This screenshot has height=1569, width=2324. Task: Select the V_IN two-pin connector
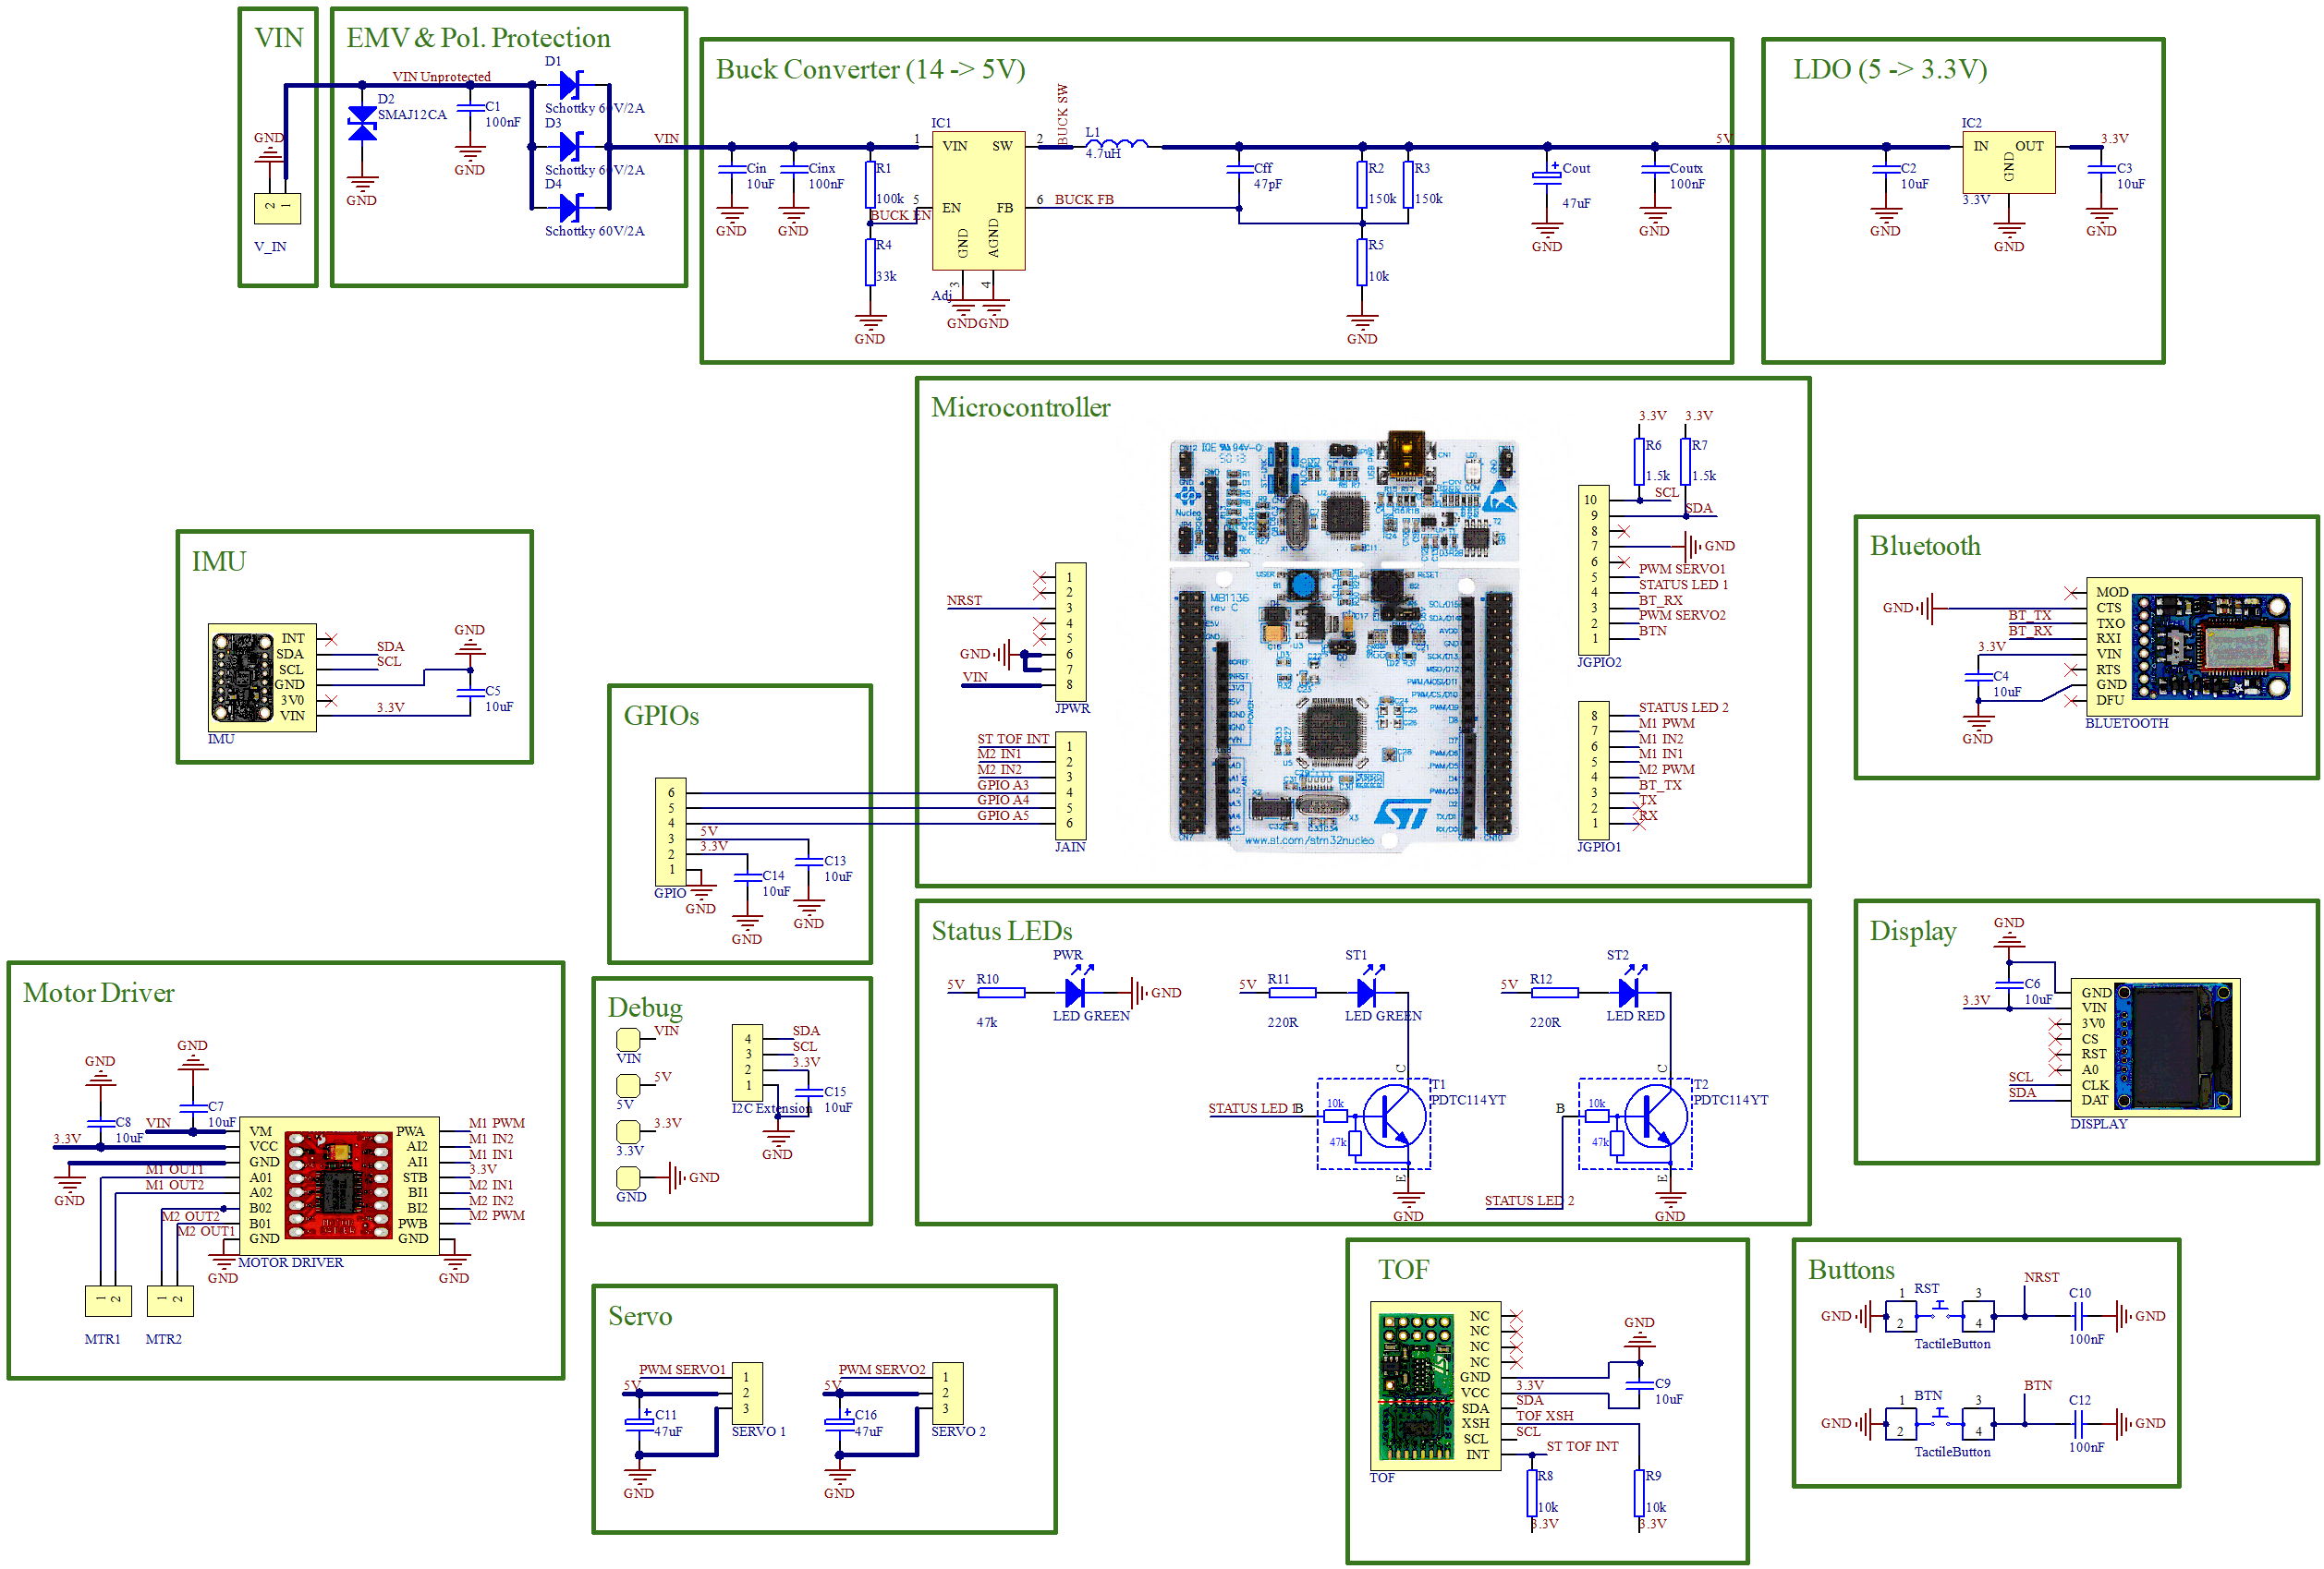point(277,208)
